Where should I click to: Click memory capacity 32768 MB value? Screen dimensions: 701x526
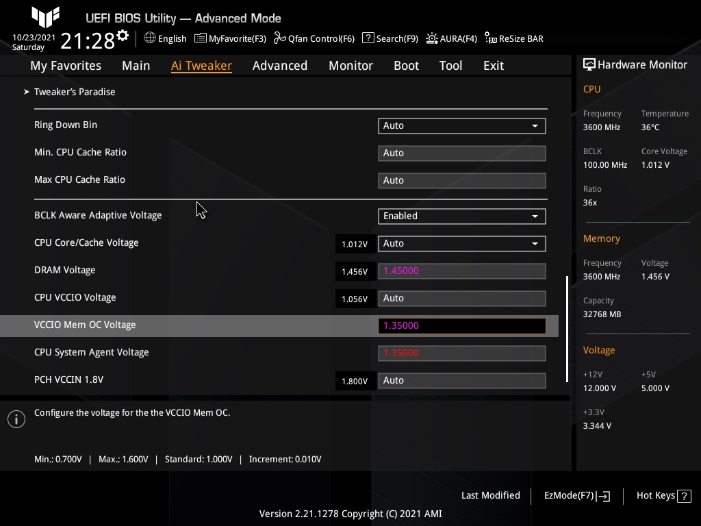[x=602, y=314]
